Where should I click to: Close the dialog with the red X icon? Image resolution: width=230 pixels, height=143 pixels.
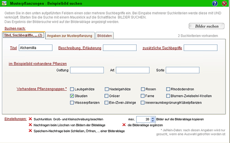tap(224, 3)
